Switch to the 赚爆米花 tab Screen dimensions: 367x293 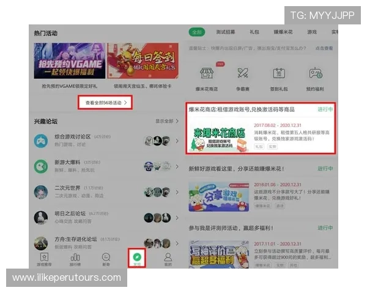(283, 32)
